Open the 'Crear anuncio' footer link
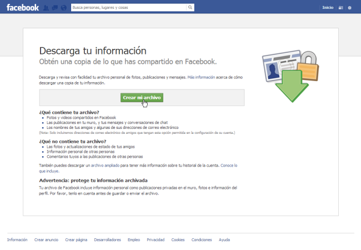Image resolution: width=361 pixels, height=250 pixels. (46, 239)
